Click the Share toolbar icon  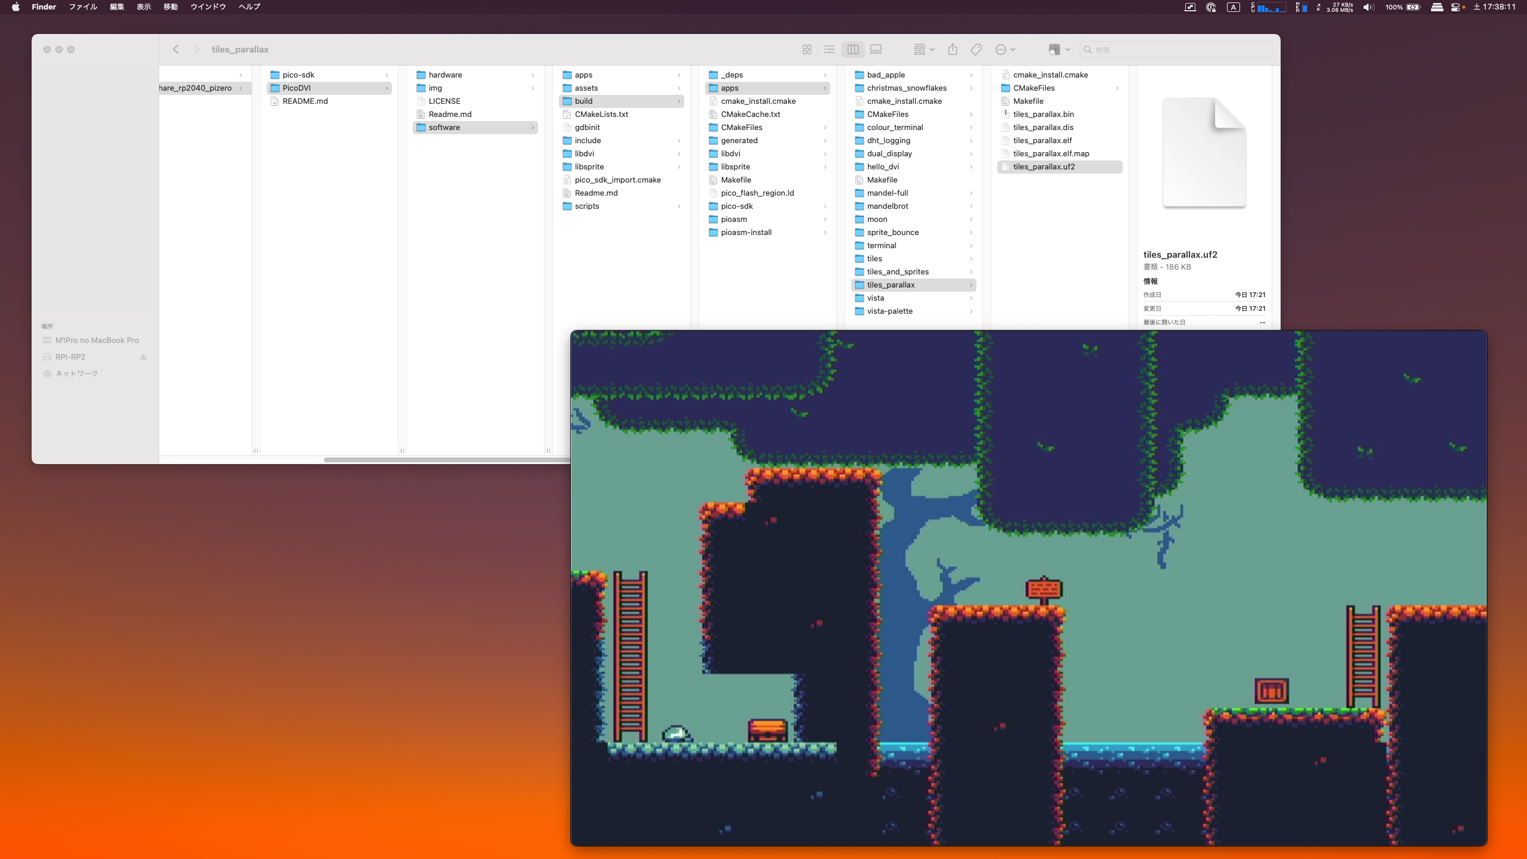953,50
